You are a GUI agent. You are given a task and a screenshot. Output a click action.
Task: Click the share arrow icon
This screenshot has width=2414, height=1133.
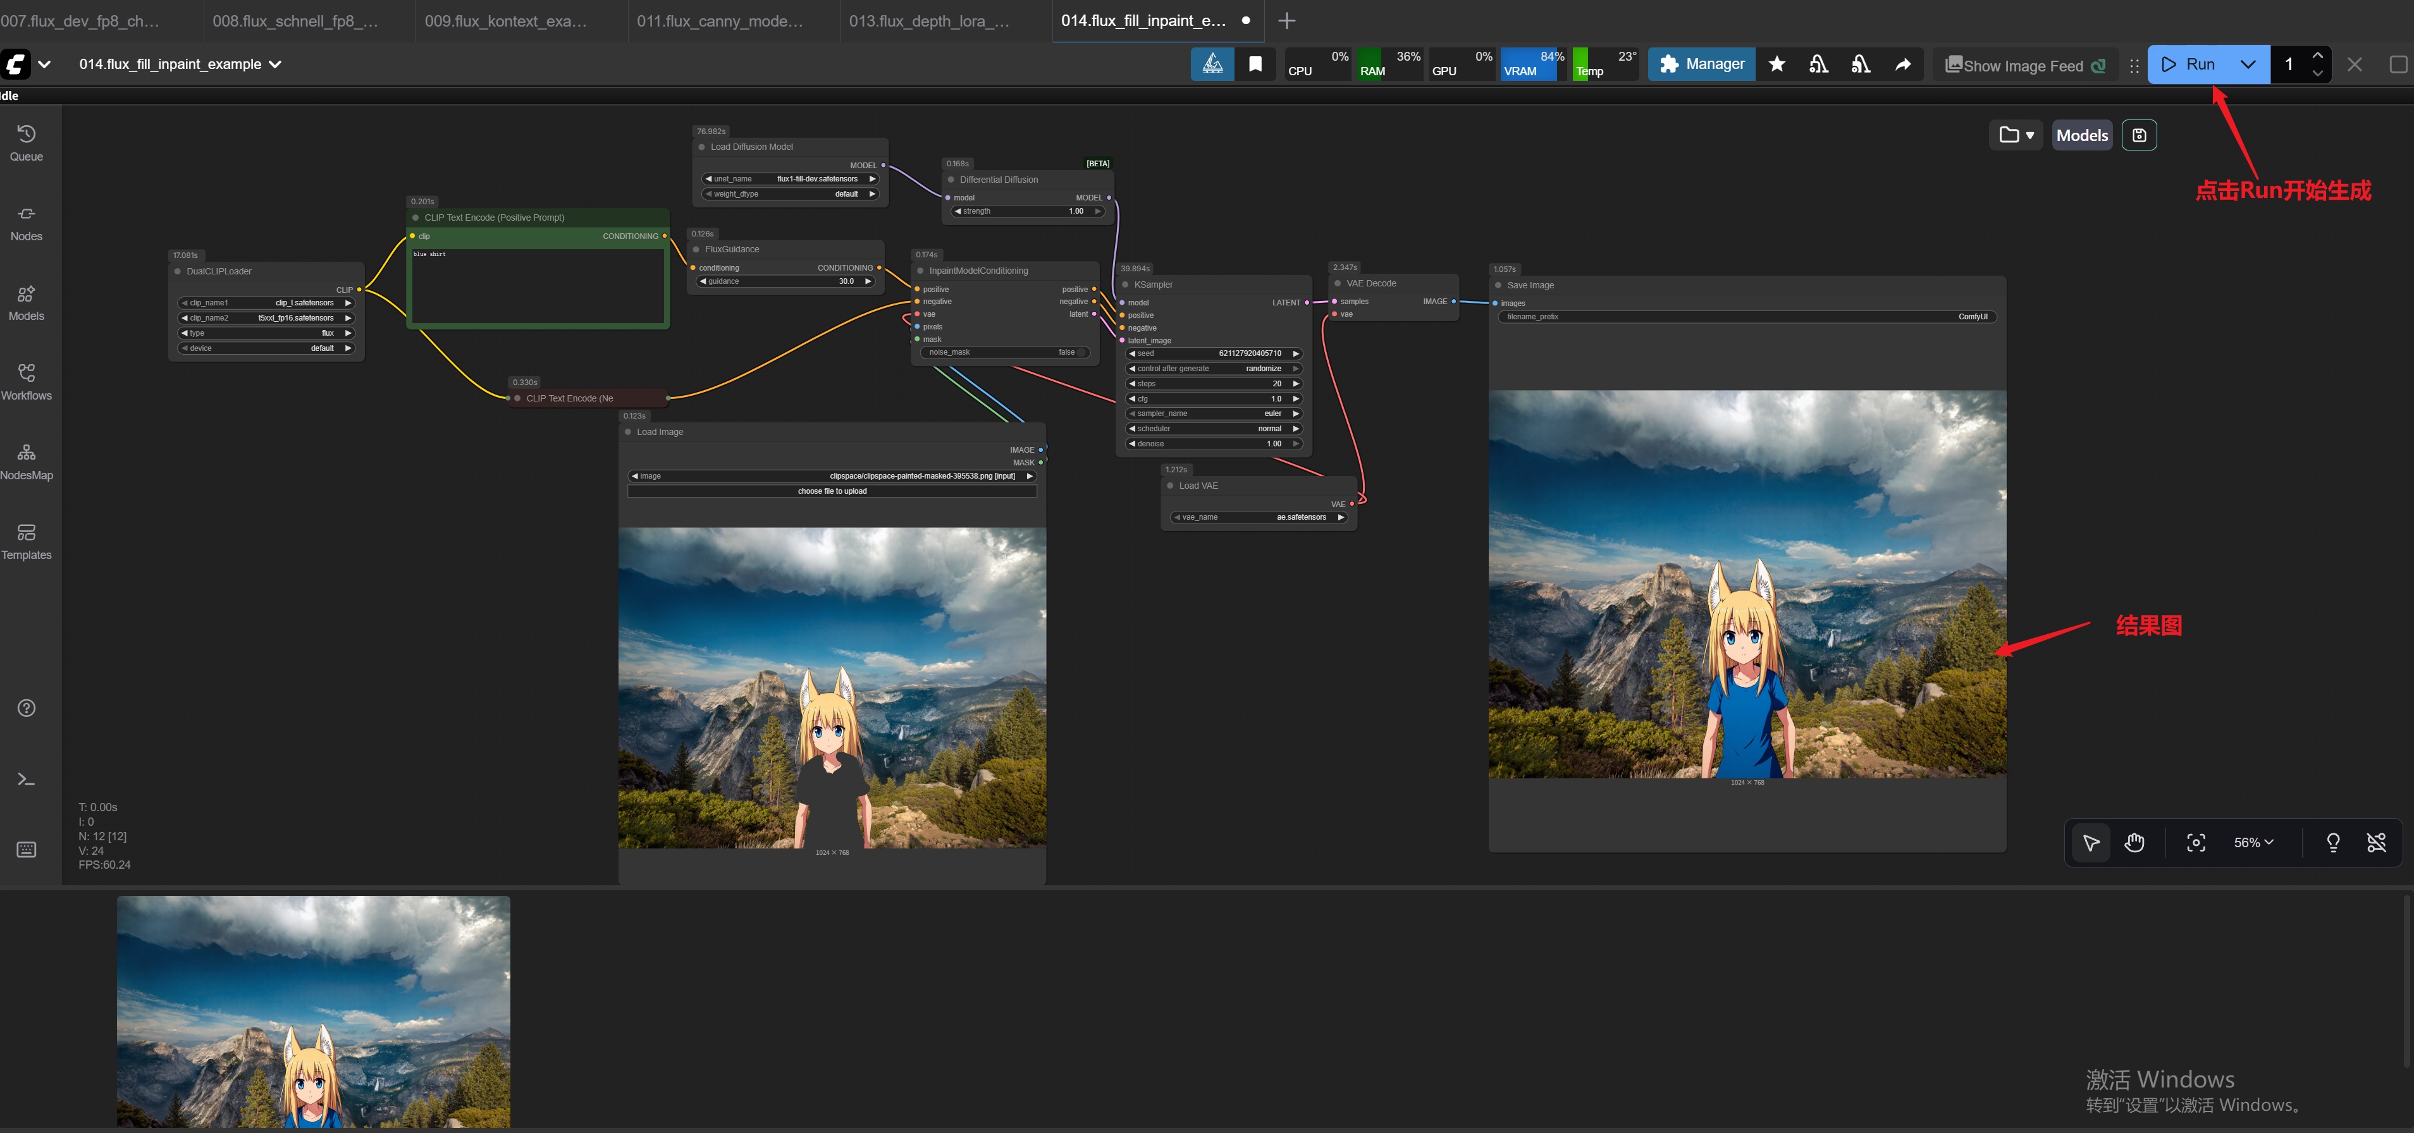tap(1902, 64)
